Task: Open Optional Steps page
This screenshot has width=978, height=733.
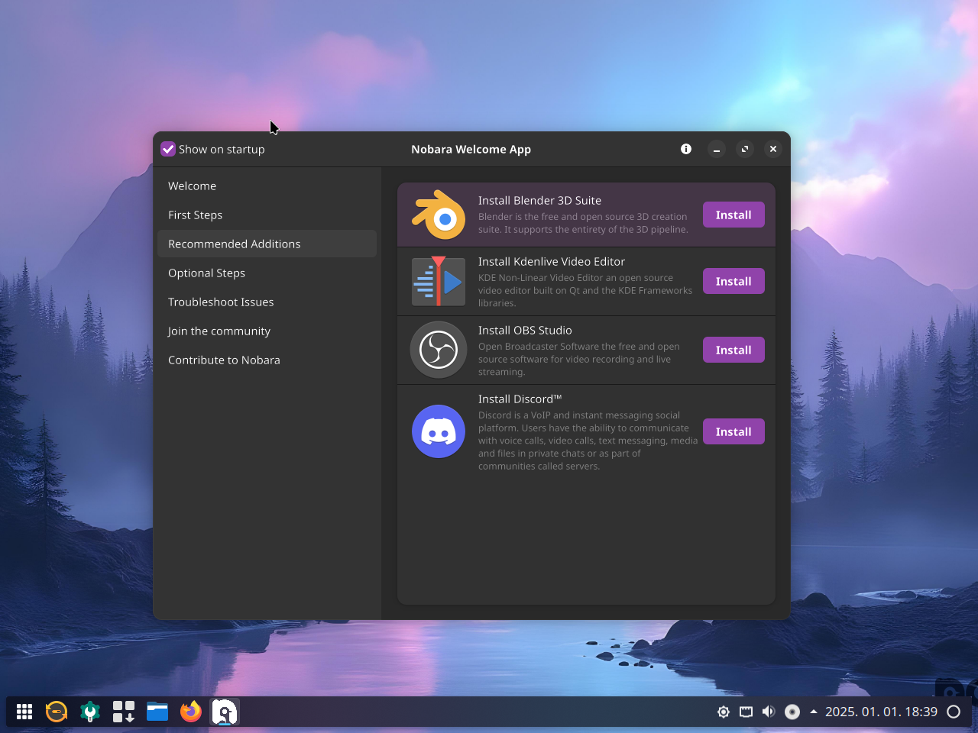Action: (267, 273)
